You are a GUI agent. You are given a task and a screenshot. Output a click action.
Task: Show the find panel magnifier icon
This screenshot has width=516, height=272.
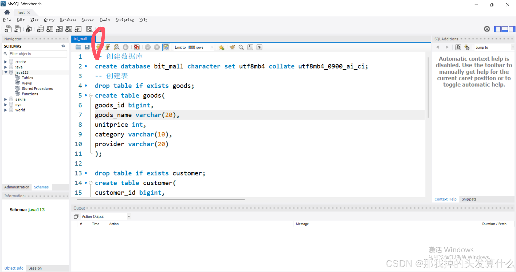click(x=241, y=47)
